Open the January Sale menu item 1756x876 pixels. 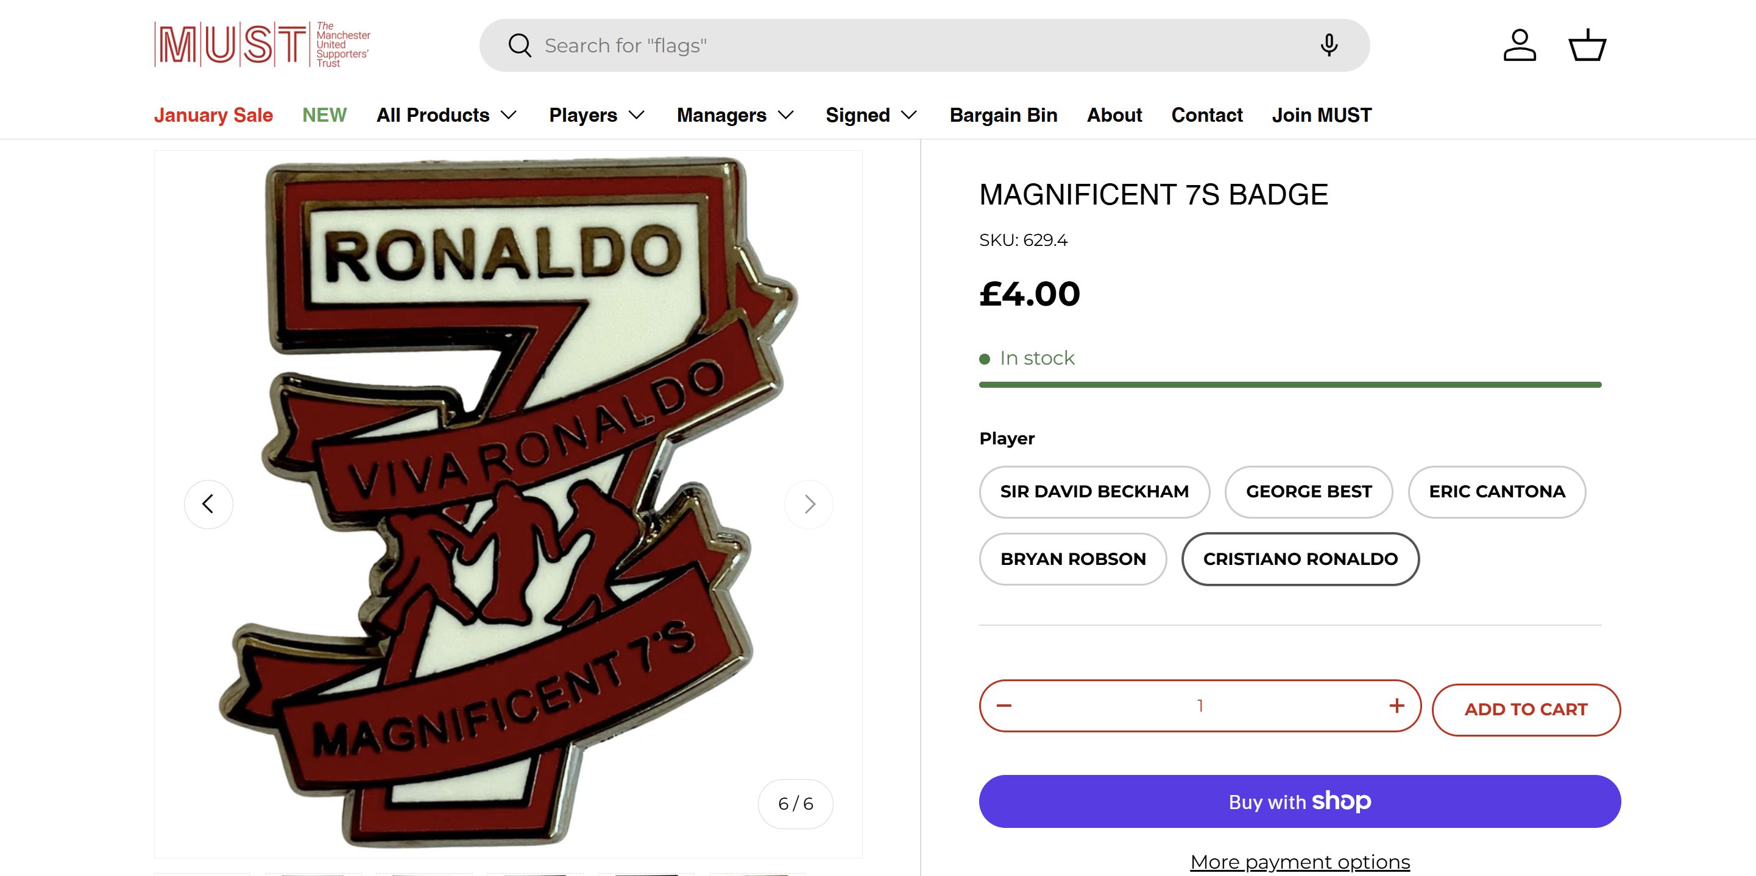pos(213,115)
